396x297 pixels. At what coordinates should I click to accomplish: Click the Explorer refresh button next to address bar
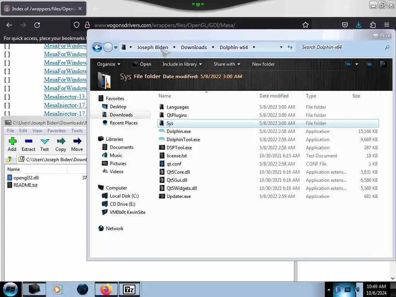pyautogui.click(x=290, y=47)
